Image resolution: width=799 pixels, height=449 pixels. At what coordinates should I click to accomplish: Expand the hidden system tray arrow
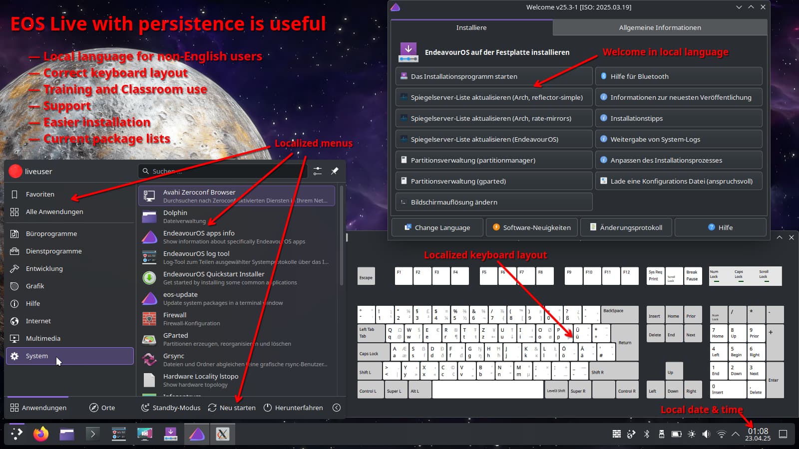point(736,434)
